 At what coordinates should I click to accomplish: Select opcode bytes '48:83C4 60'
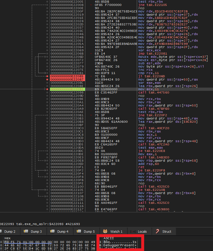point(105,164)
